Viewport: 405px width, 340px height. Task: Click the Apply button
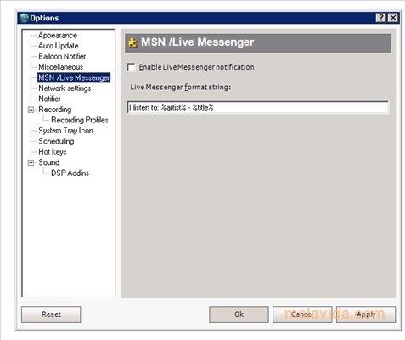(x=366, y=314)
